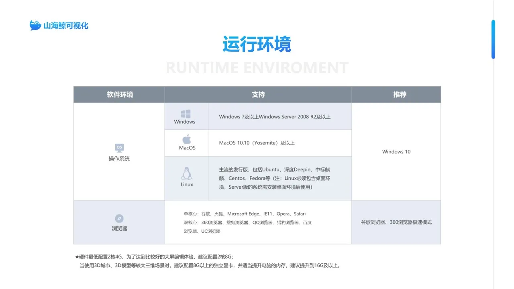This screenshot has height=289, width=514.
Task: Click the 单核心 browser list line
Action: [x=245, y=214]
